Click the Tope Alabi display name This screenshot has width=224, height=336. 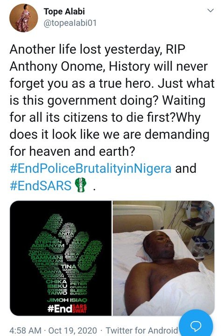pos(64,11)
